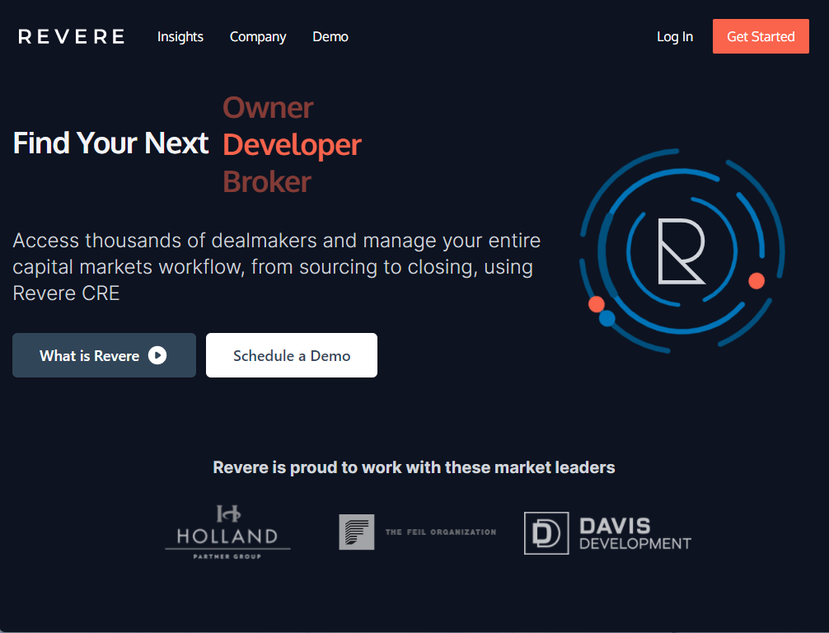The height and width of the screenshot is (633, 829).
Task: Click the Schedule a Demo button
Action: tap(291, 355)
